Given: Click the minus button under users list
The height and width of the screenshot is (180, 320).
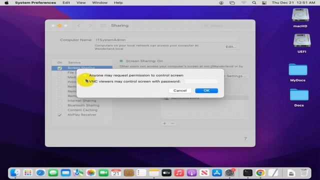Looking at the screenshot, I should 172,123.
